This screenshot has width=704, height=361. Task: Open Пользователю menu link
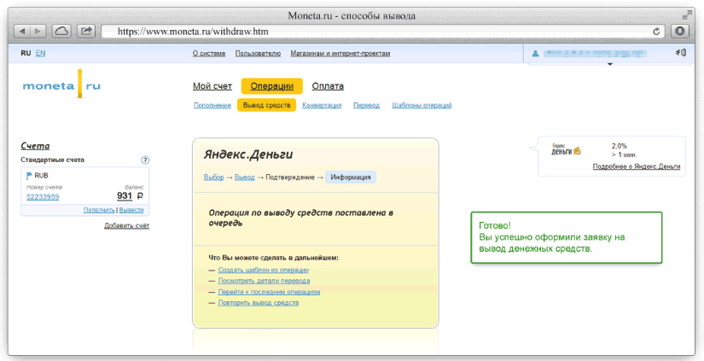258,54
